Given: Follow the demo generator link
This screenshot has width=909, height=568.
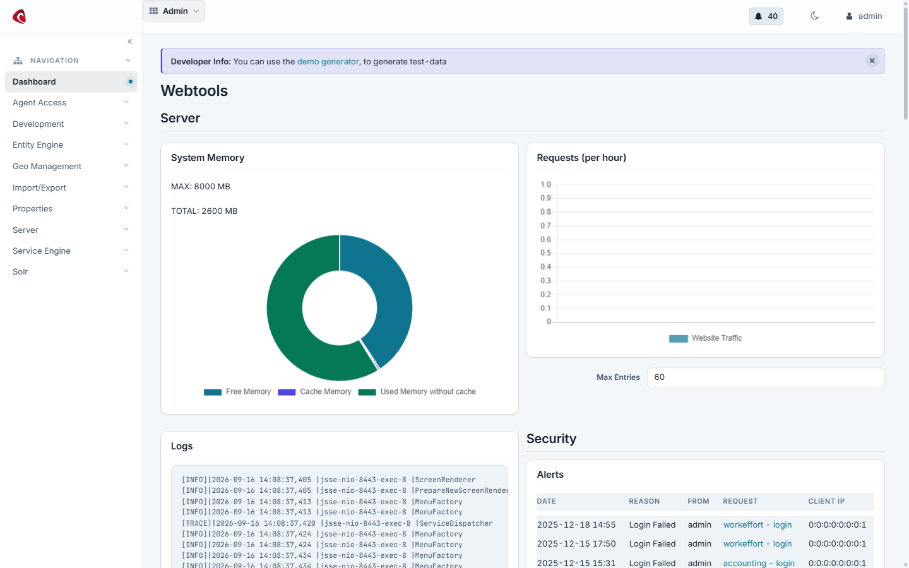Looking at the screenshot, I should (328, 62).
